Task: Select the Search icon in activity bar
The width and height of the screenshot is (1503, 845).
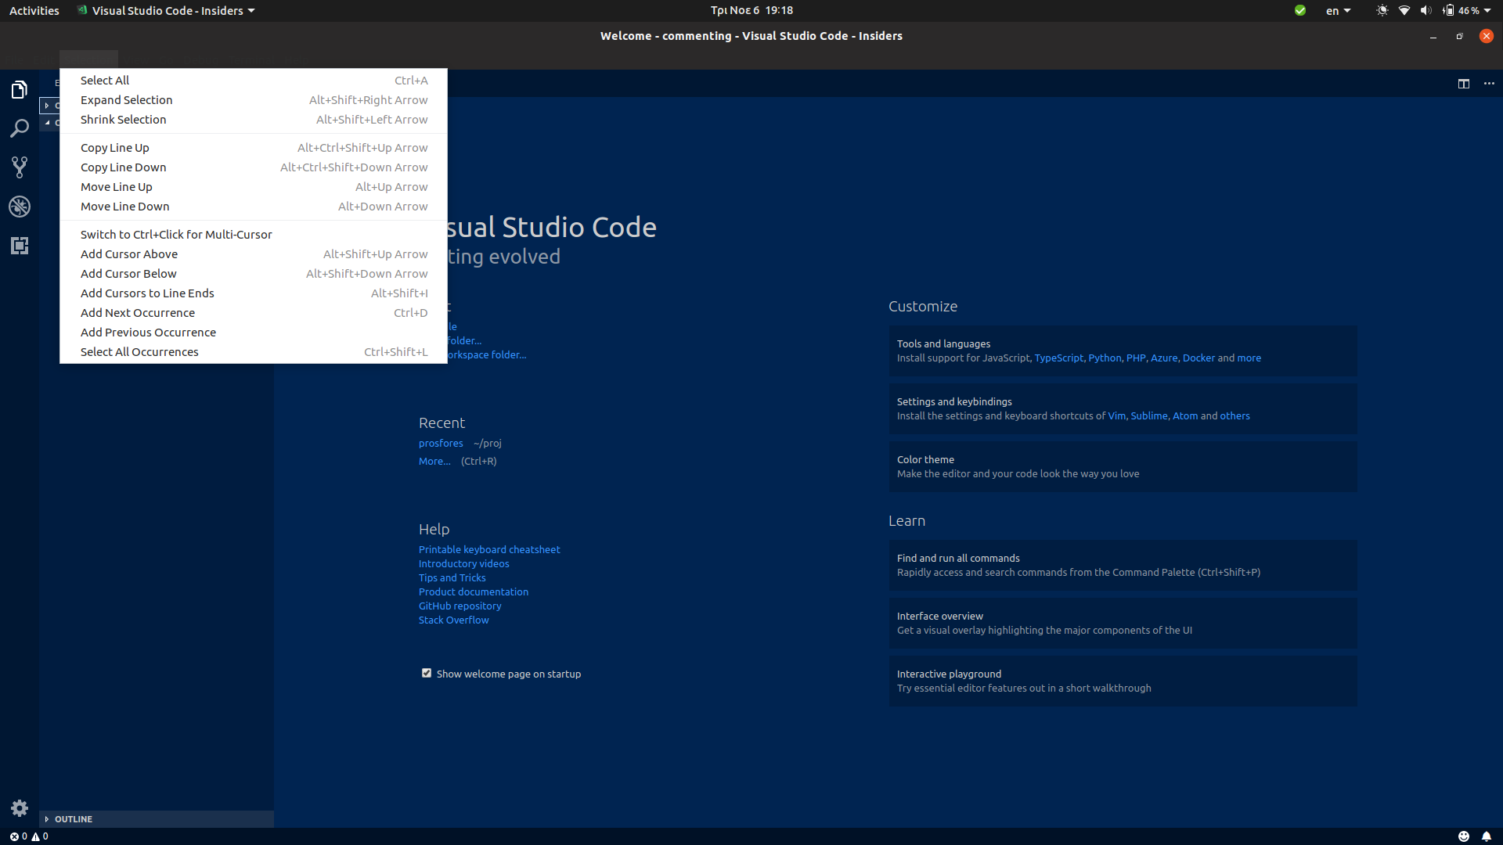Action: 19,128
